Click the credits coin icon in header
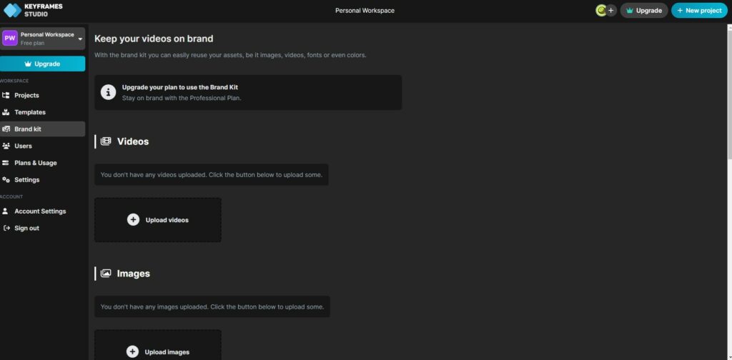This screenshot has width=732, height=360. 601,11
